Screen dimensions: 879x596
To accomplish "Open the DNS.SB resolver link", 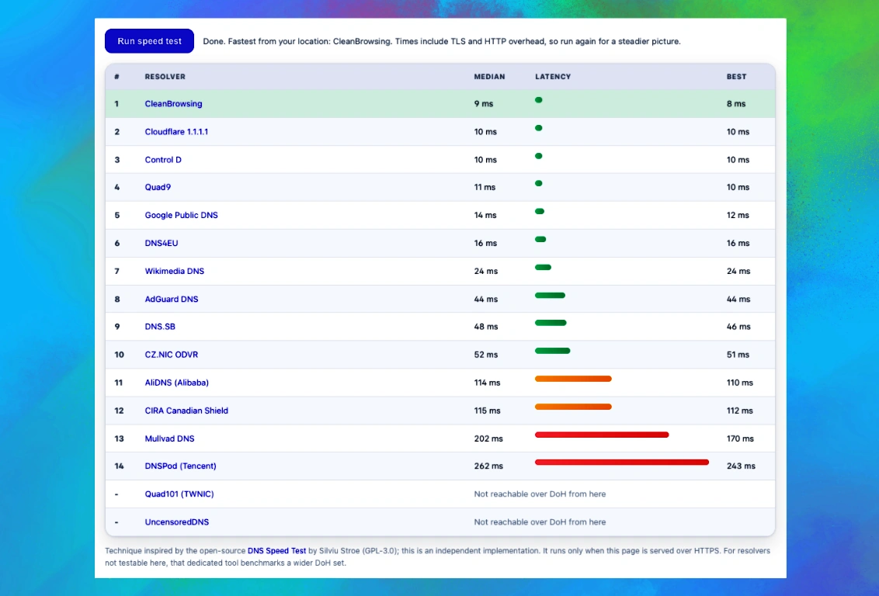I will [160, 327].
